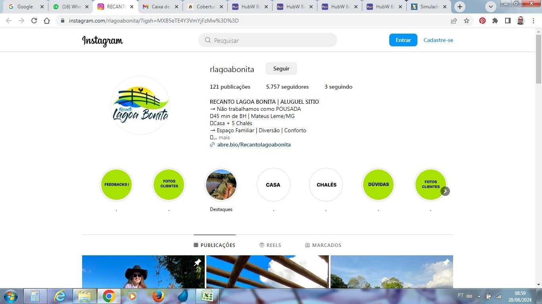This screenshot has width=542, height=304.
Task: Open the DÚVIDAS highlight
Action: (378, 184)
